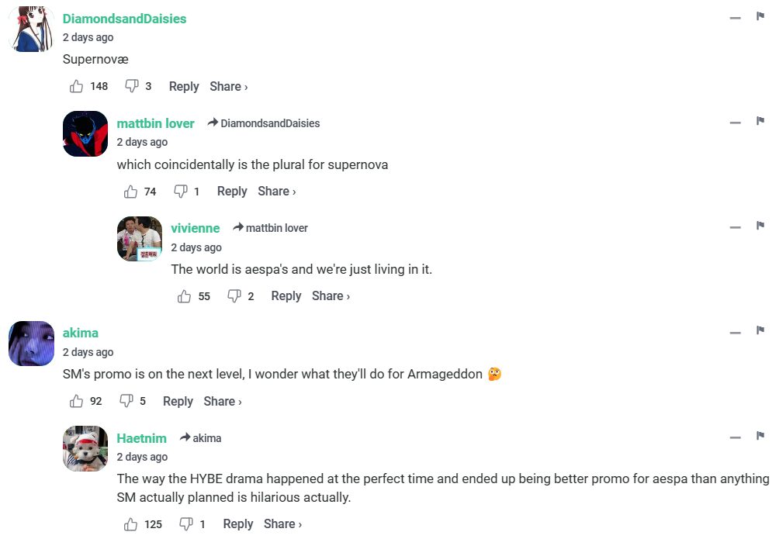779x539 pixels.
Task: Collapse DiamondsandDaisies' comment thread
Action: pyautogui.click(x=735, y=17)
